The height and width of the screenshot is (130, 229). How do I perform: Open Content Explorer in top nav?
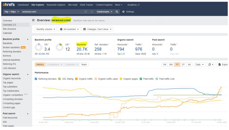point(104,5)
